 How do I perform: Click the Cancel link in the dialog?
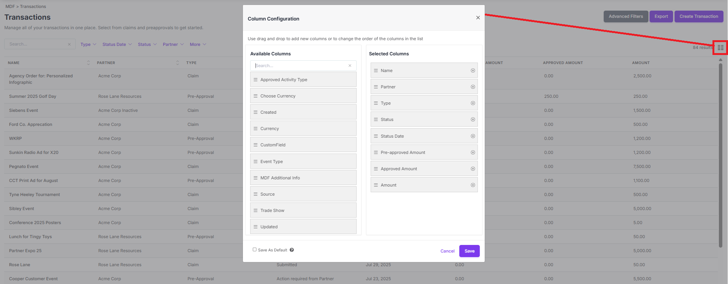[x=447, y=251]
